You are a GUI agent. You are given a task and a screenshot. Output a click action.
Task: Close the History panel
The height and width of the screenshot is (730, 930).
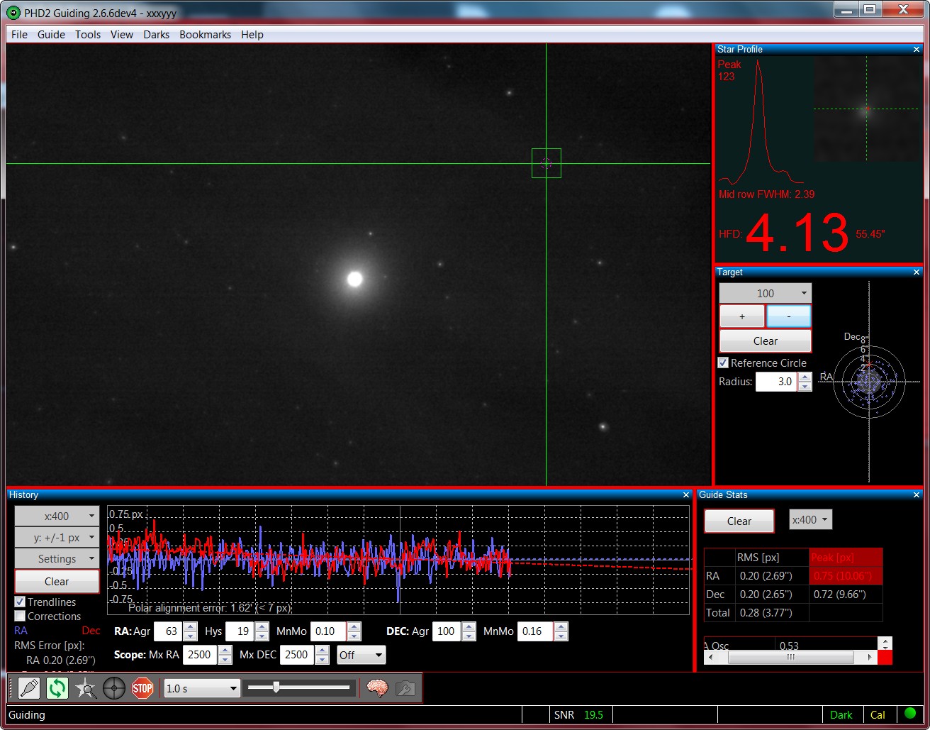point(685,495)
